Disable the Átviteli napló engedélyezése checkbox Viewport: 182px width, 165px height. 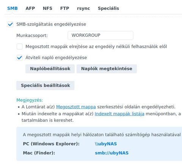[x=20, y=58]
